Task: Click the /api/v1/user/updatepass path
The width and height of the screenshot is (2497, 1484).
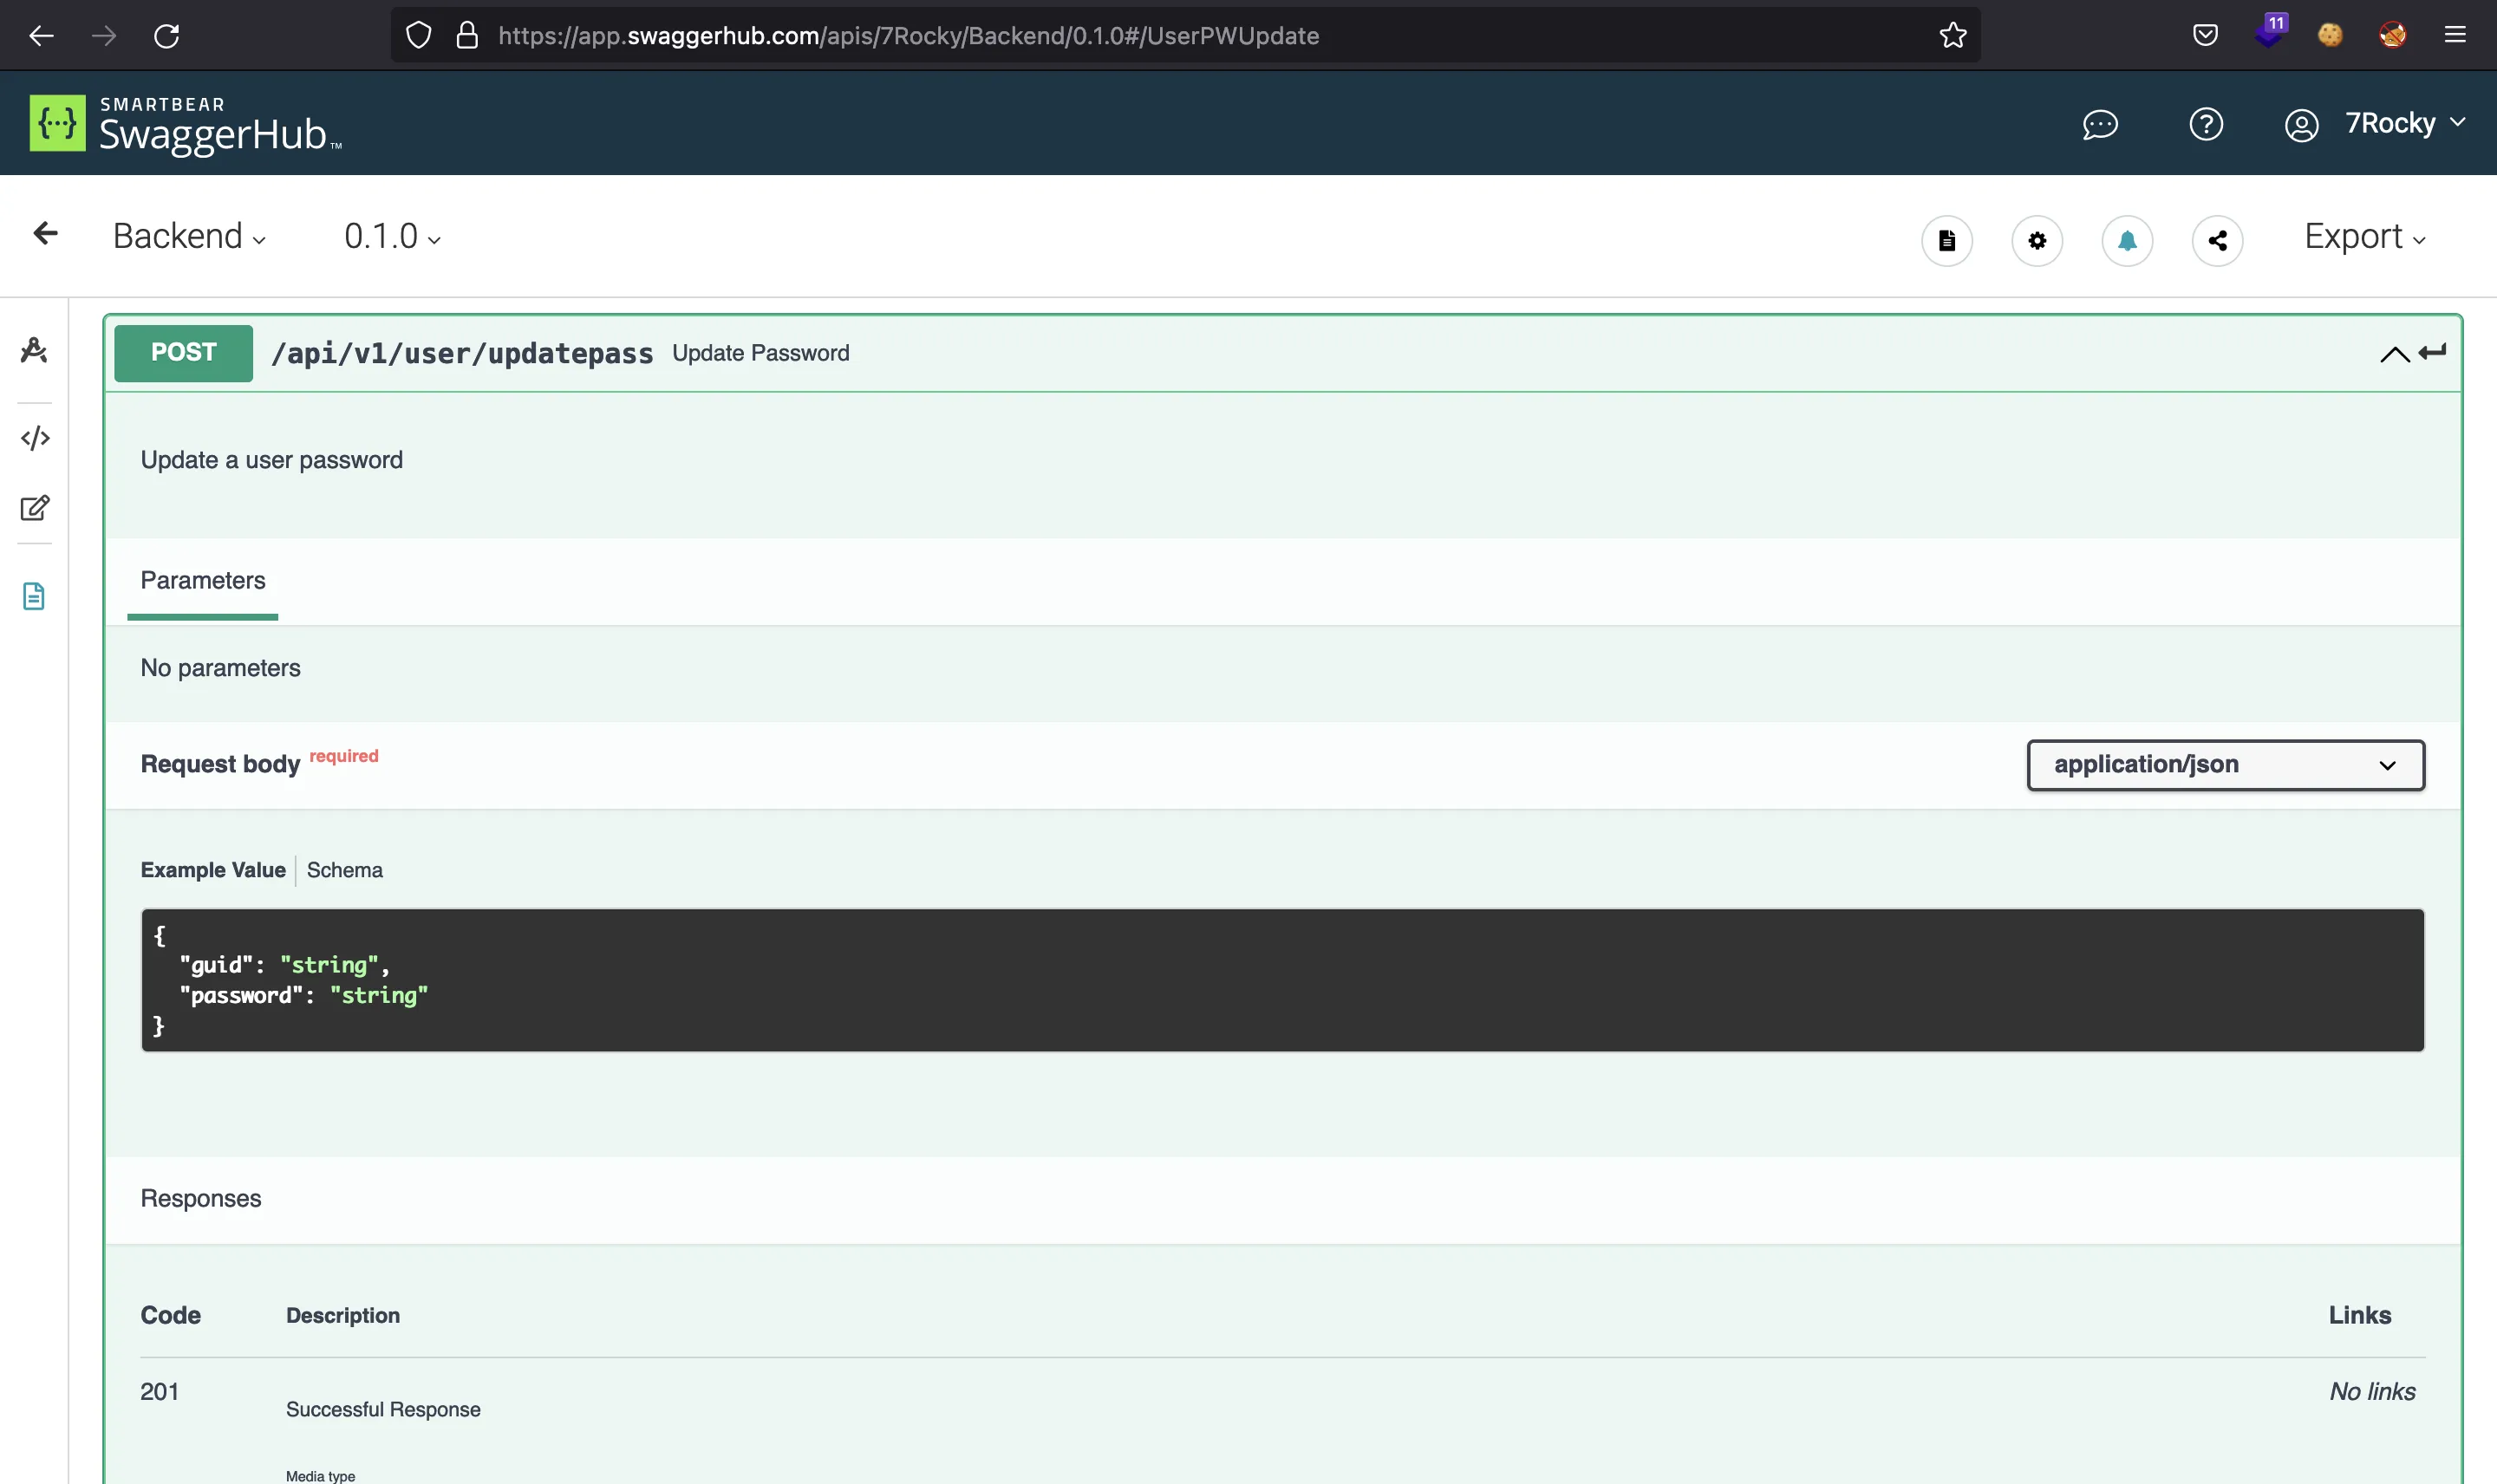Action: (462, 353)
